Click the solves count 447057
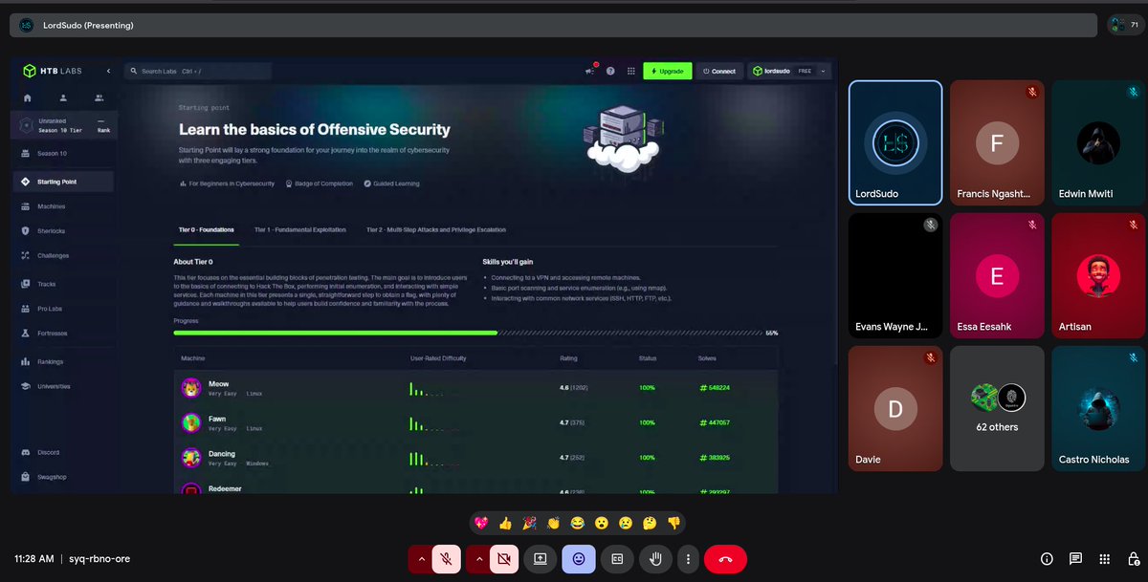Image resolution: width=1148 pixels, height=582 pixels. (x=715, y=422)
